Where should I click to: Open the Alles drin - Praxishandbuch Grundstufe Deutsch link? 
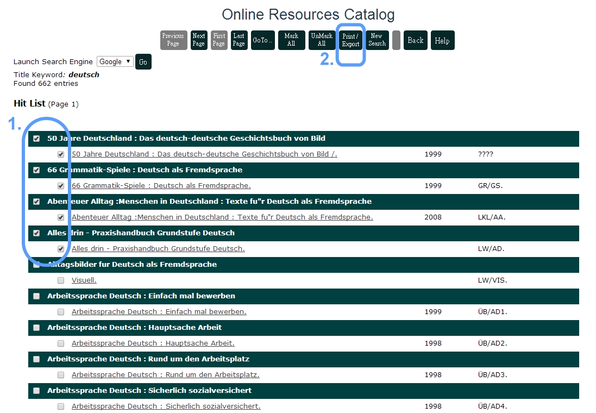158,249
